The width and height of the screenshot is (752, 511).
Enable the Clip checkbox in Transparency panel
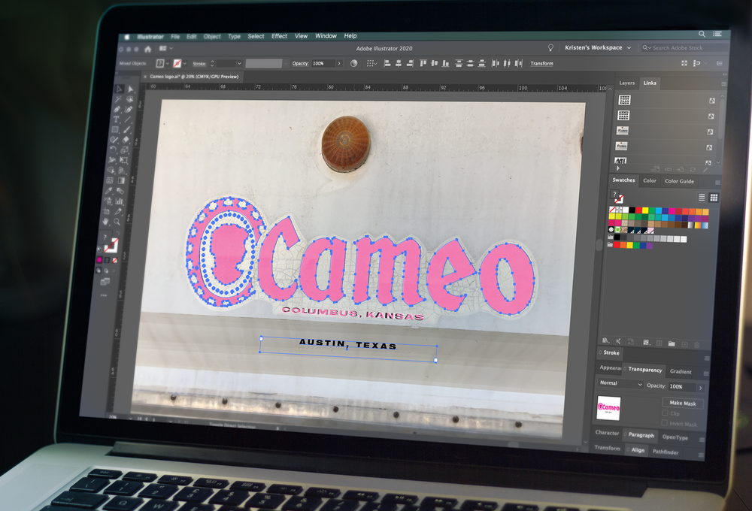click(666, 413)
